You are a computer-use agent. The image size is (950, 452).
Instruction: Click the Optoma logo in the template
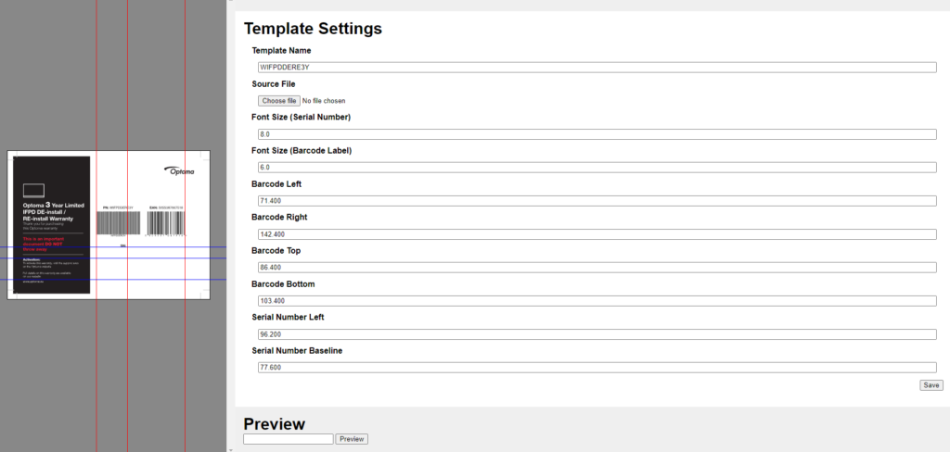click(x=179, y=171)
